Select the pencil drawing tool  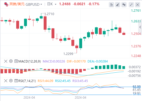coord(117,5)
